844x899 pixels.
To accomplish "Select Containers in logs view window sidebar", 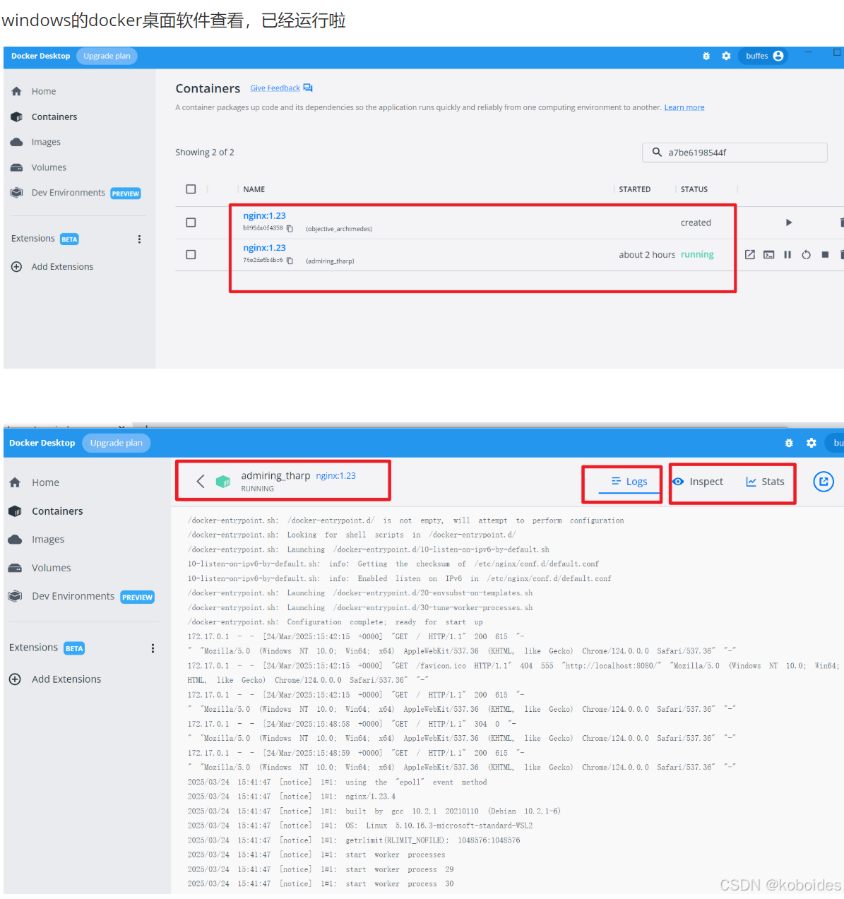I will (x=57, y=511).
